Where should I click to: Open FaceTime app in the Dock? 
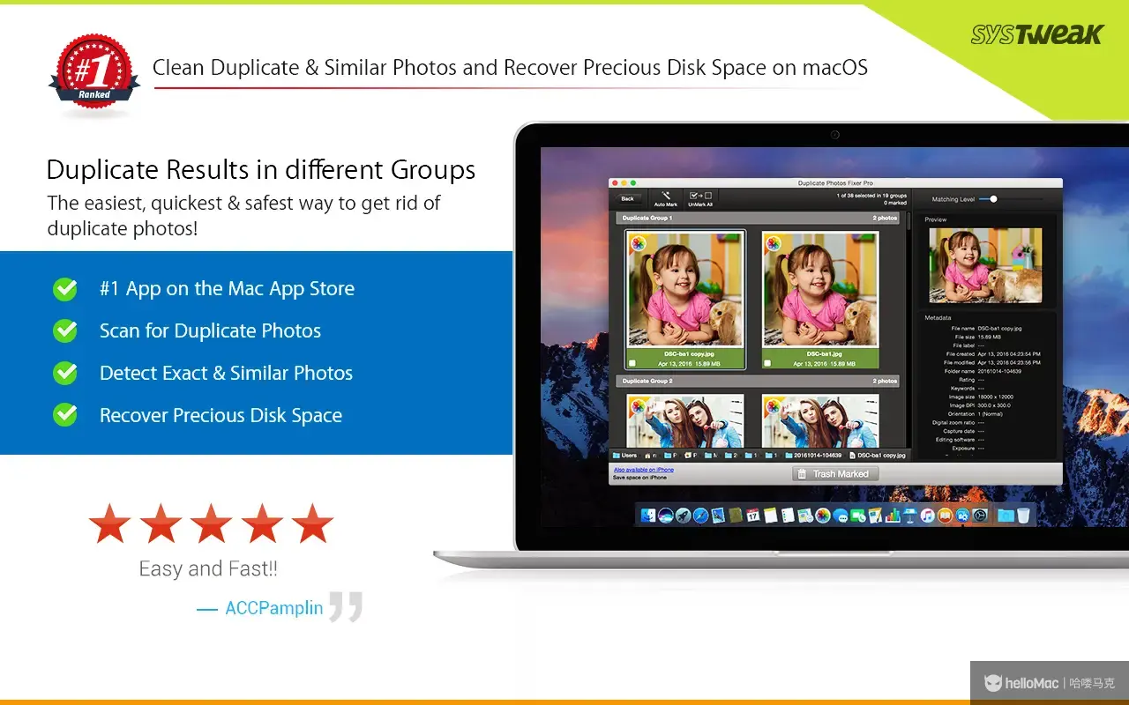(x=857, y=516)
